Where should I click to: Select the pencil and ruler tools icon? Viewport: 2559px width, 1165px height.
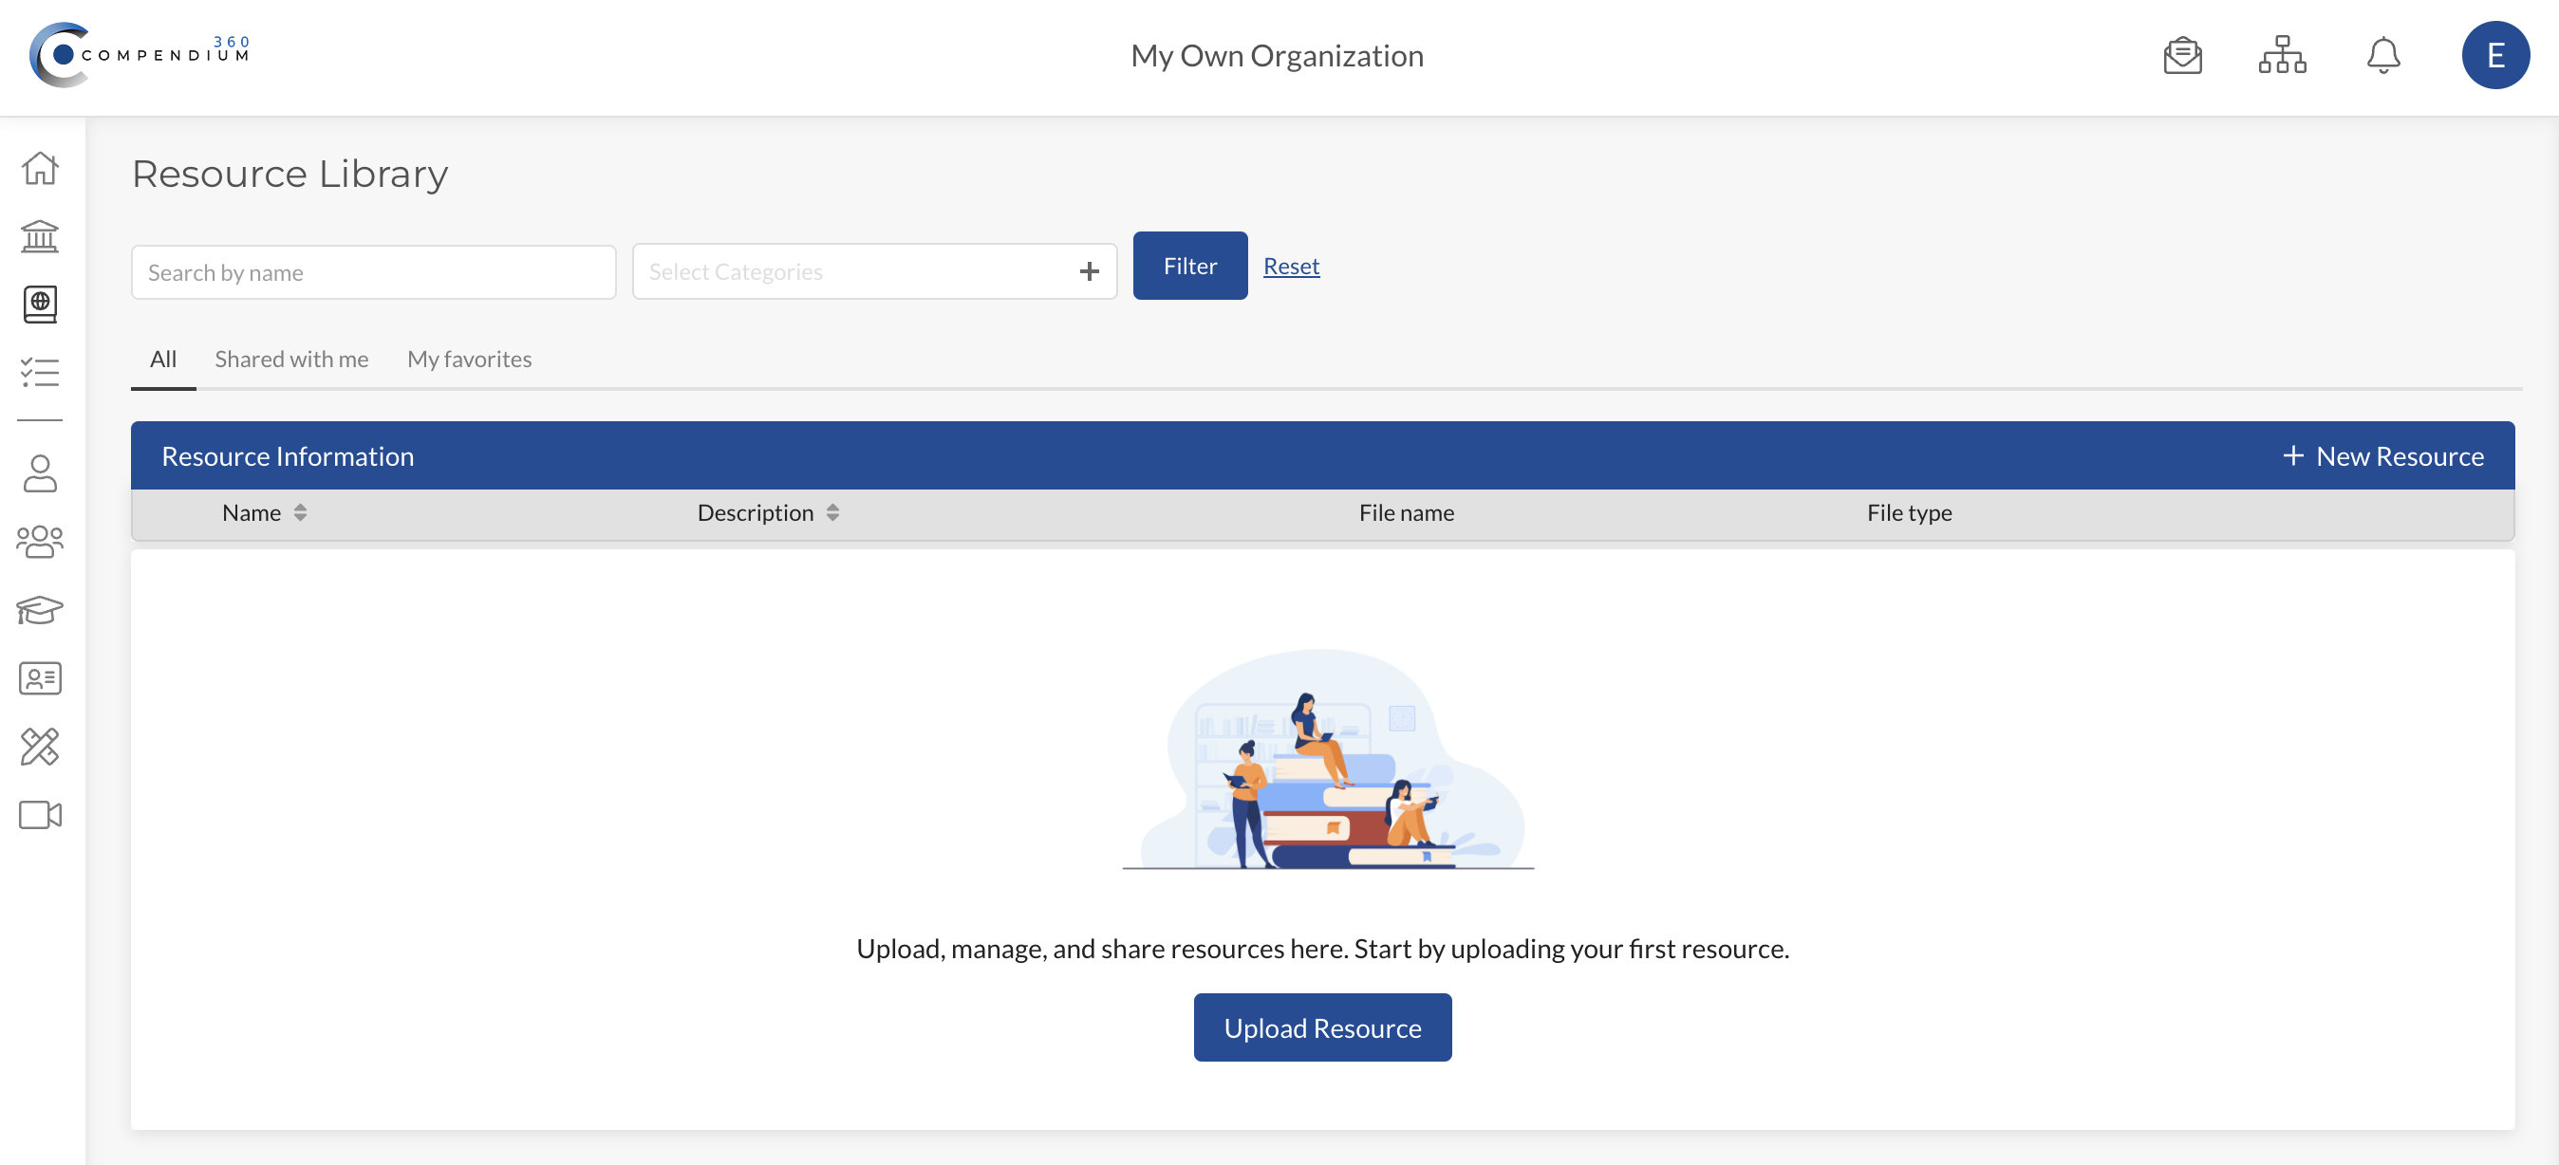click(x=39, y=746)
